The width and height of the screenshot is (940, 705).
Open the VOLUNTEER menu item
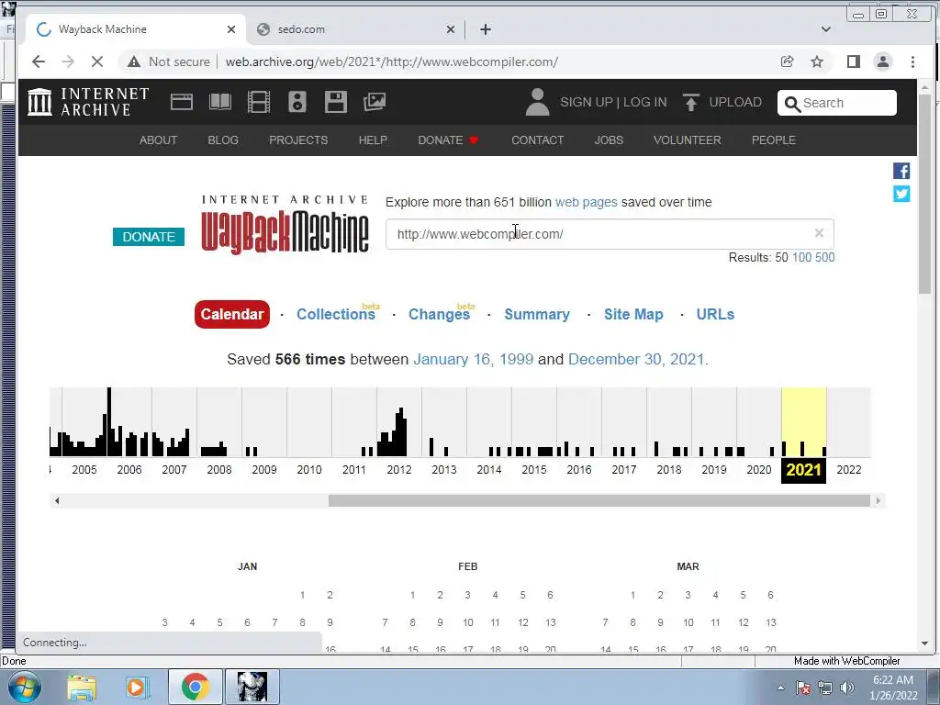(687, 140)
